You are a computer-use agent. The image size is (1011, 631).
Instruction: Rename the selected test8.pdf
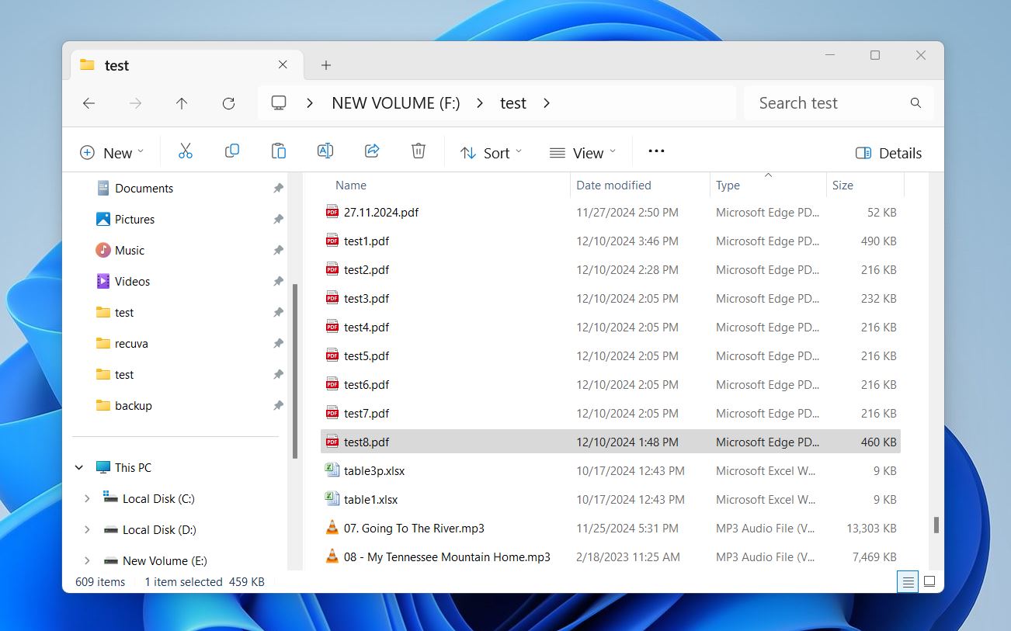(325, 151)
